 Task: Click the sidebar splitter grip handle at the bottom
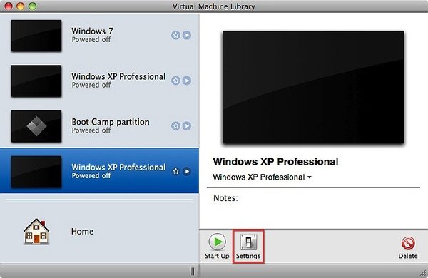[x=193, y=271]
